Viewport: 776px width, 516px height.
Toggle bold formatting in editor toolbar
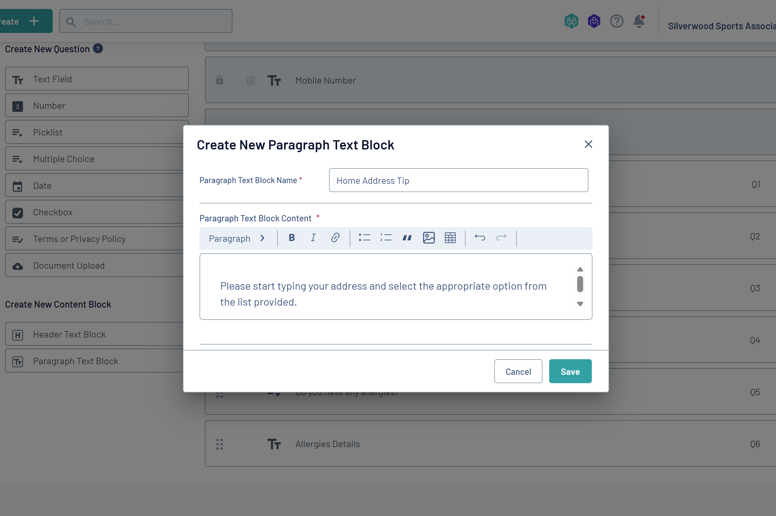click(x=292, y=238)
